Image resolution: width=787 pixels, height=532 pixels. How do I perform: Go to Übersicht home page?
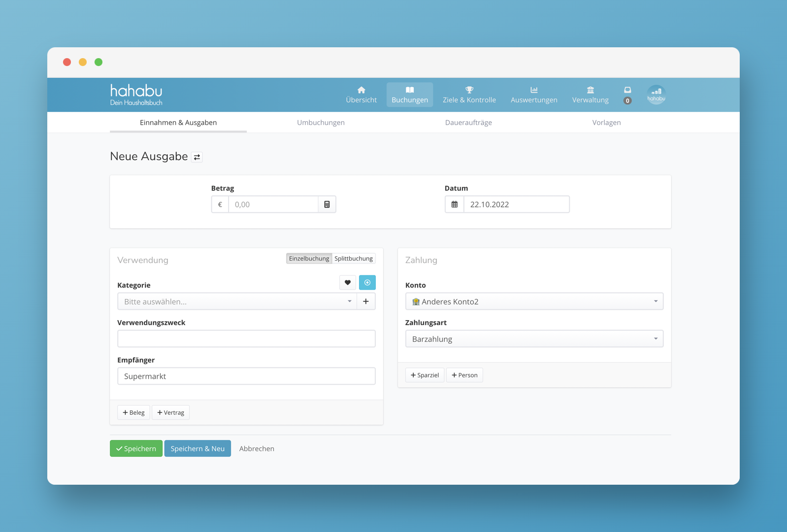pyautogui.click(x=361, y=95)
